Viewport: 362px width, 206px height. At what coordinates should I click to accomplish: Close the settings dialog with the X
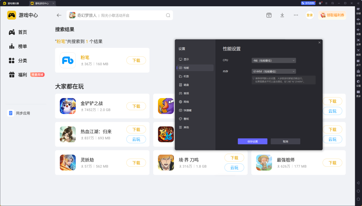[319, 43]
